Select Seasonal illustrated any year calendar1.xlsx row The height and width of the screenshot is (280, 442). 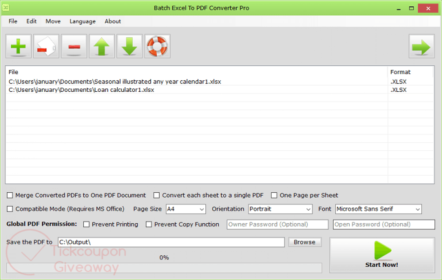pyautogui.click(x=219, y=82)
